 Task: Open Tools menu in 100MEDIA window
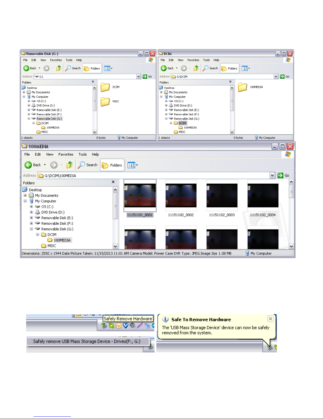(x=83, y=154)
